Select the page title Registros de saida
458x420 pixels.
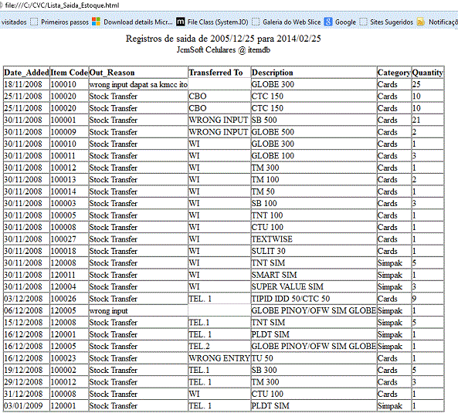[x=223, y=39]
